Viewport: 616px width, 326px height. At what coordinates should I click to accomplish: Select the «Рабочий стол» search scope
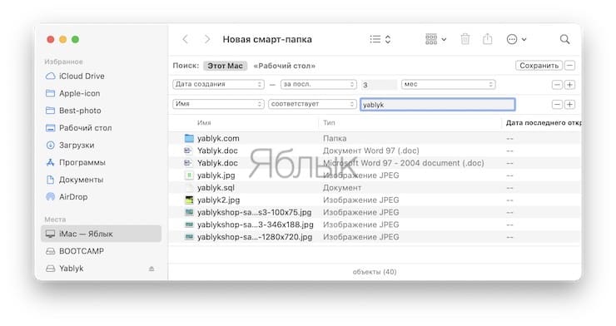tap(285, 66)
